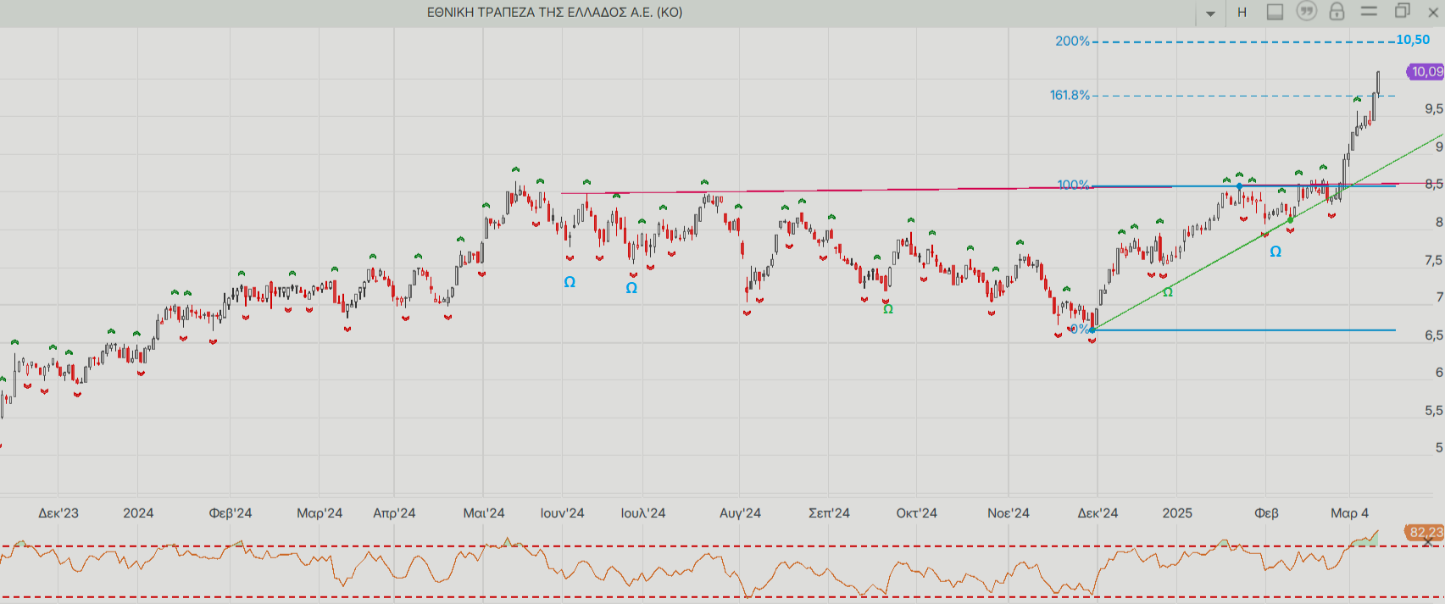Viewport: 1445px width, 604px height.
Task: Click the Δεκ'24 date axis label
Action: 1098,513
